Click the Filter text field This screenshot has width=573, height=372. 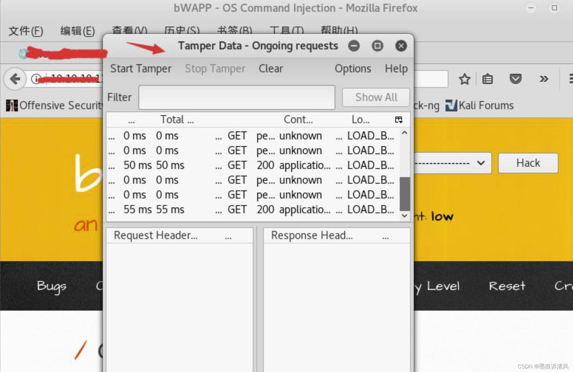(237, 97)
